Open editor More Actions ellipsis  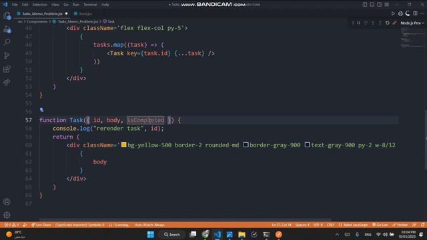click(422, 13)
